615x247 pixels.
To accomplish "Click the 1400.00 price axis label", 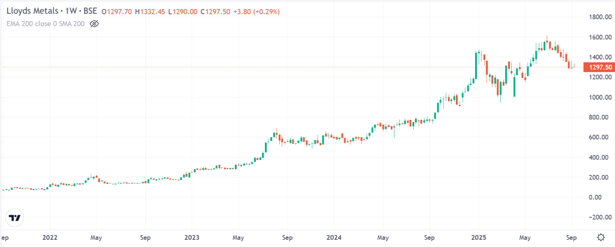I will pos(601,58).
